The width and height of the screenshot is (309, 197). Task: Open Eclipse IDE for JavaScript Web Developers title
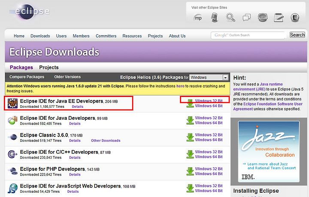pos(70,186)
